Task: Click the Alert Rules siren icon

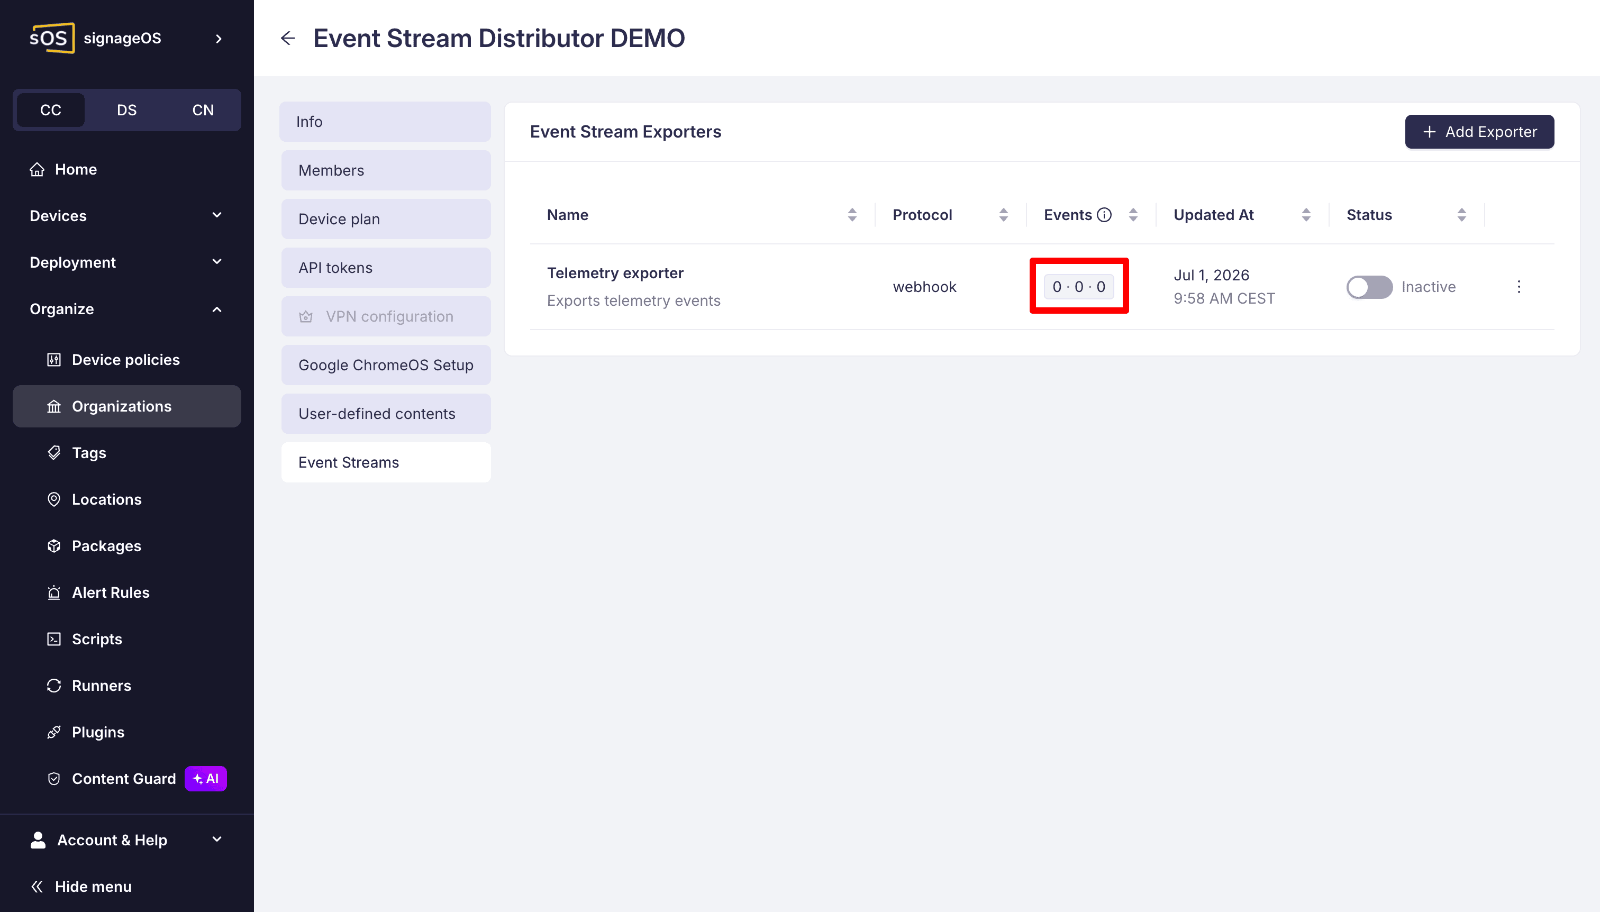Action: [x=54, y=592]
